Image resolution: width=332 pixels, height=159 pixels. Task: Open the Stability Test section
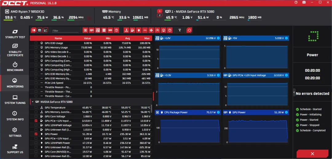click(x=15, y=34)
